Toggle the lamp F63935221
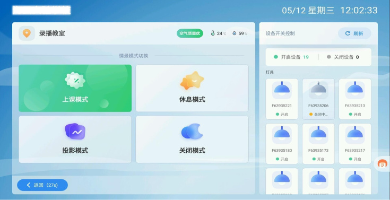 [x=282, y=99]
